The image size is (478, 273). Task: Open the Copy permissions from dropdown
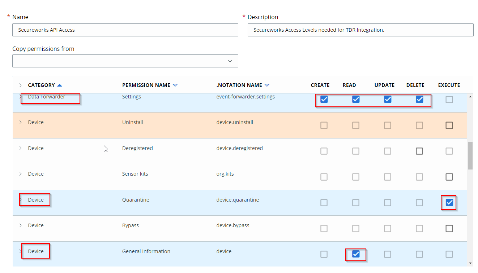click(x=125, y=61)
